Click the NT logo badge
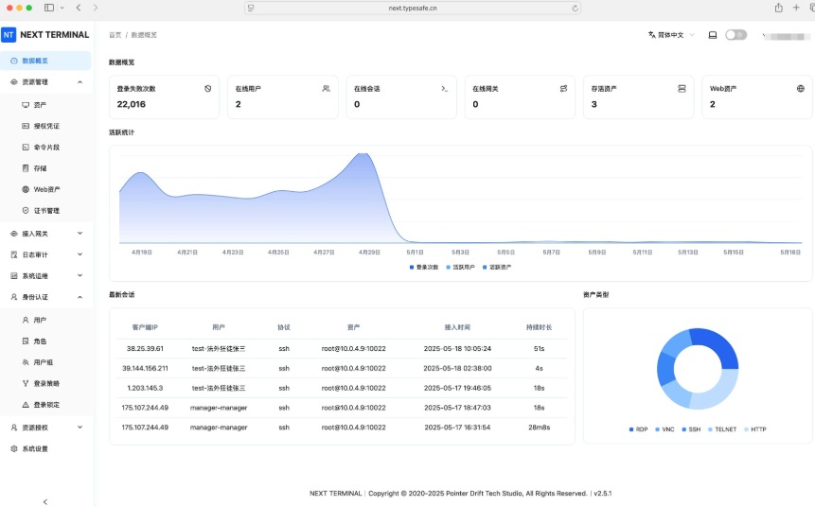This screenshot has height=507, width=815. click(x=9, y=35)
